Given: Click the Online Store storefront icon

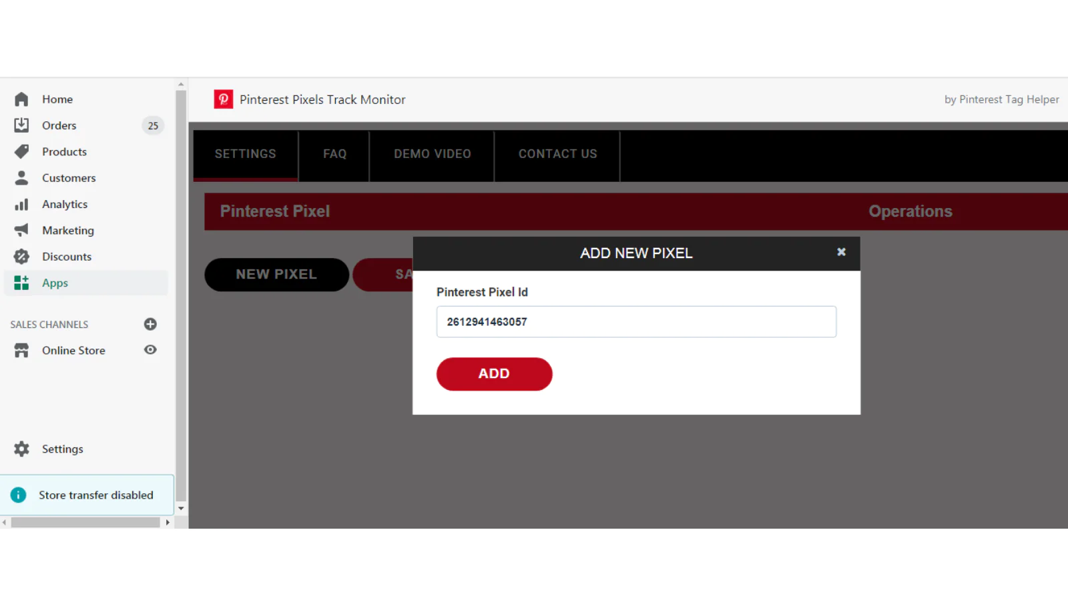Looking at the screenshot, I should 21,350.
